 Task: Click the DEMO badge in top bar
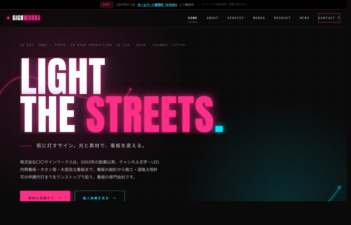click(106, 4)
